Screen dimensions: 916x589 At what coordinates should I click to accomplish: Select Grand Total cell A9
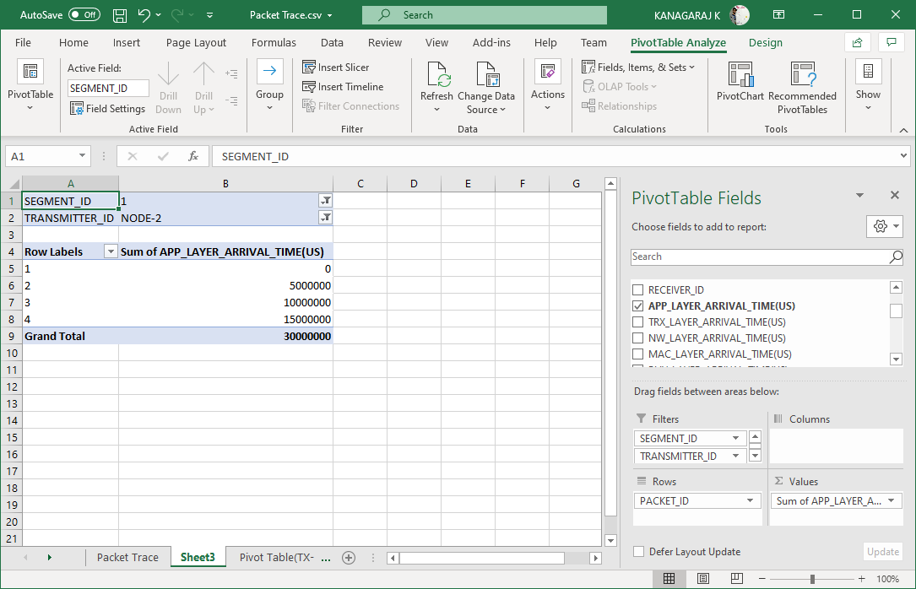coord(71,336)
